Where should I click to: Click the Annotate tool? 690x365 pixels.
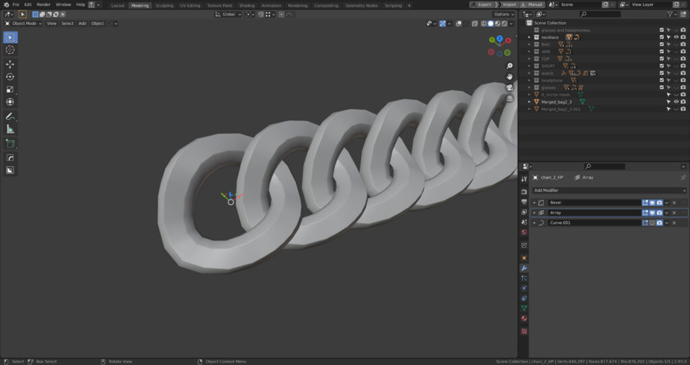(x=10, y=116)
